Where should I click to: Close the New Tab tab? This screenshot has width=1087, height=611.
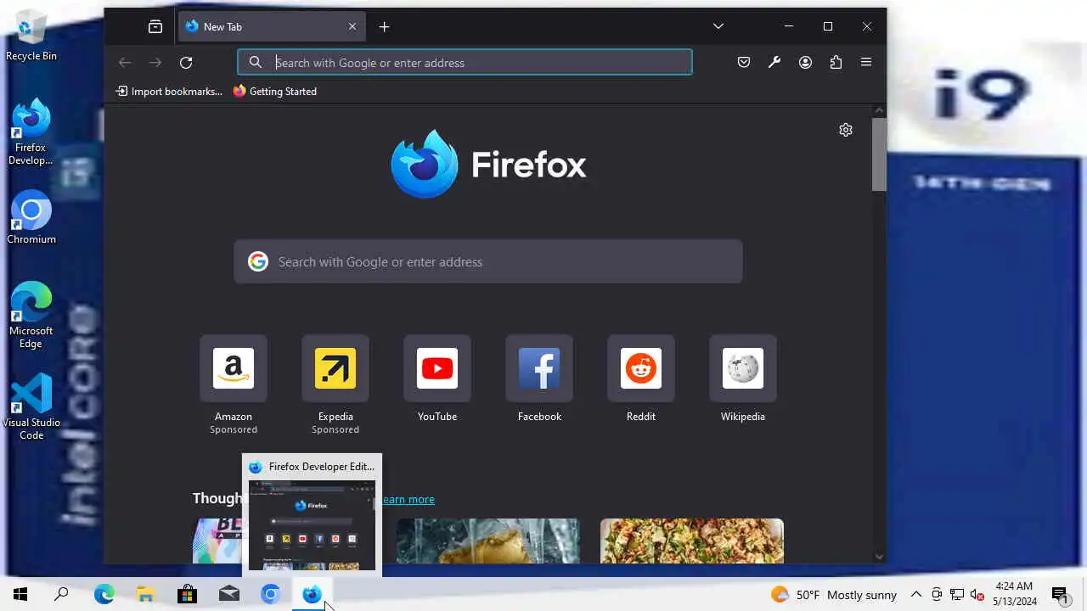[352, 27]
